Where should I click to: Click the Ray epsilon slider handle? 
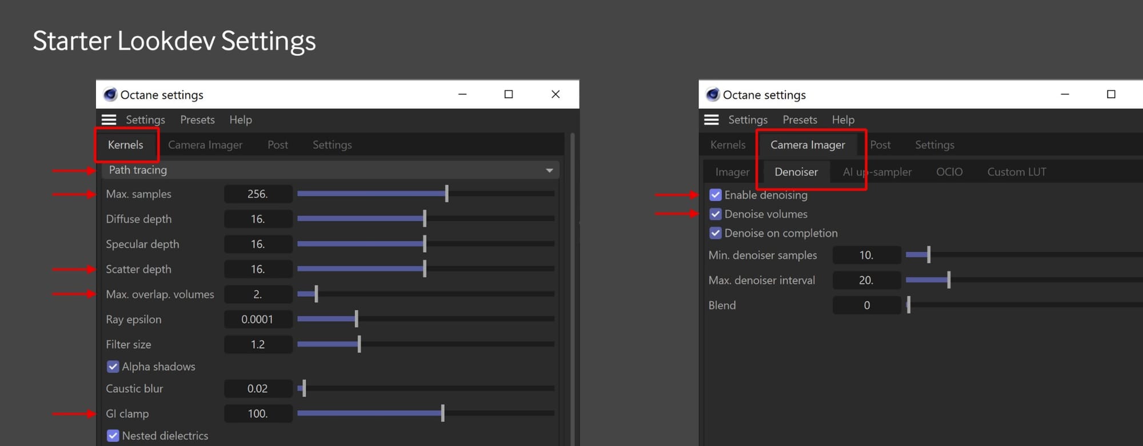coord(356,319)
